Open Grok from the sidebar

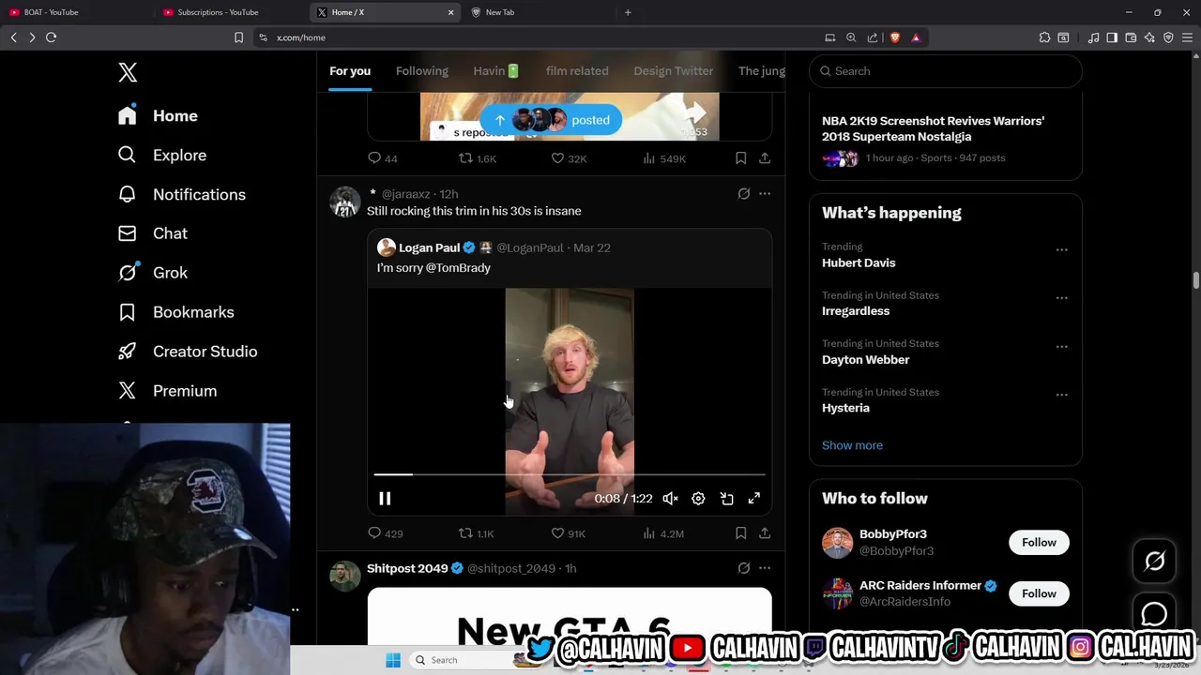click(x=152, y=273)
